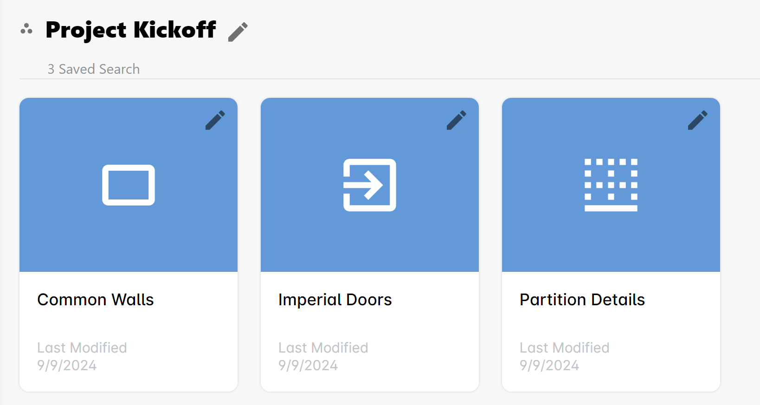Click the three-dot icon beside Project Kickoff
Image resolution: width=760 pixels, height=405 pixels.
tap(26, 29)
